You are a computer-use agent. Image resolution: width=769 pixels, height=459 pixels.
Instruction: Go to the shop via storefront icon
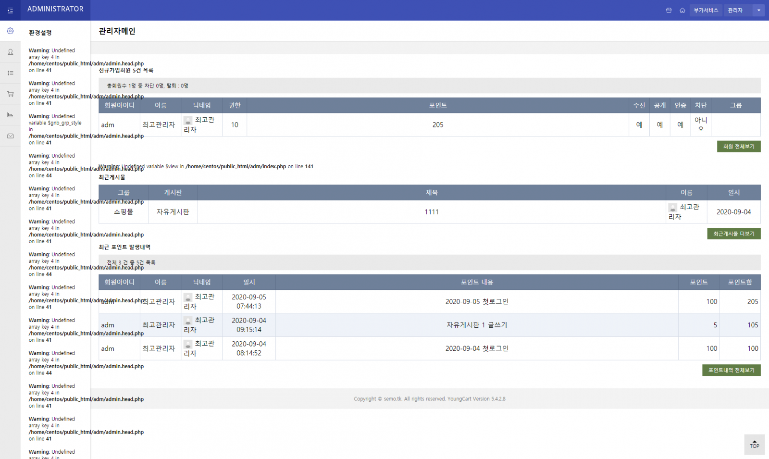tap(669, 10)
